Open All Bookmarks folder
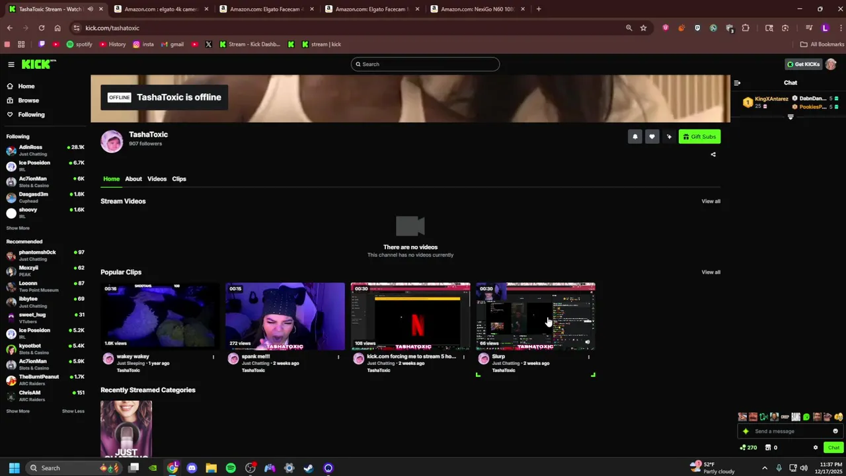This screenshot has height=476, width=846. [822, 44]
